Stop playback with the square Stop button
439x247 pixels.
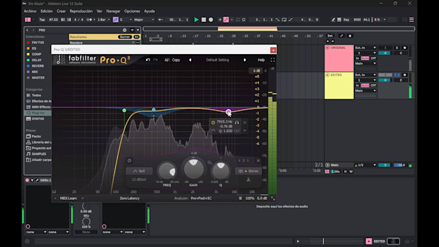204,19
